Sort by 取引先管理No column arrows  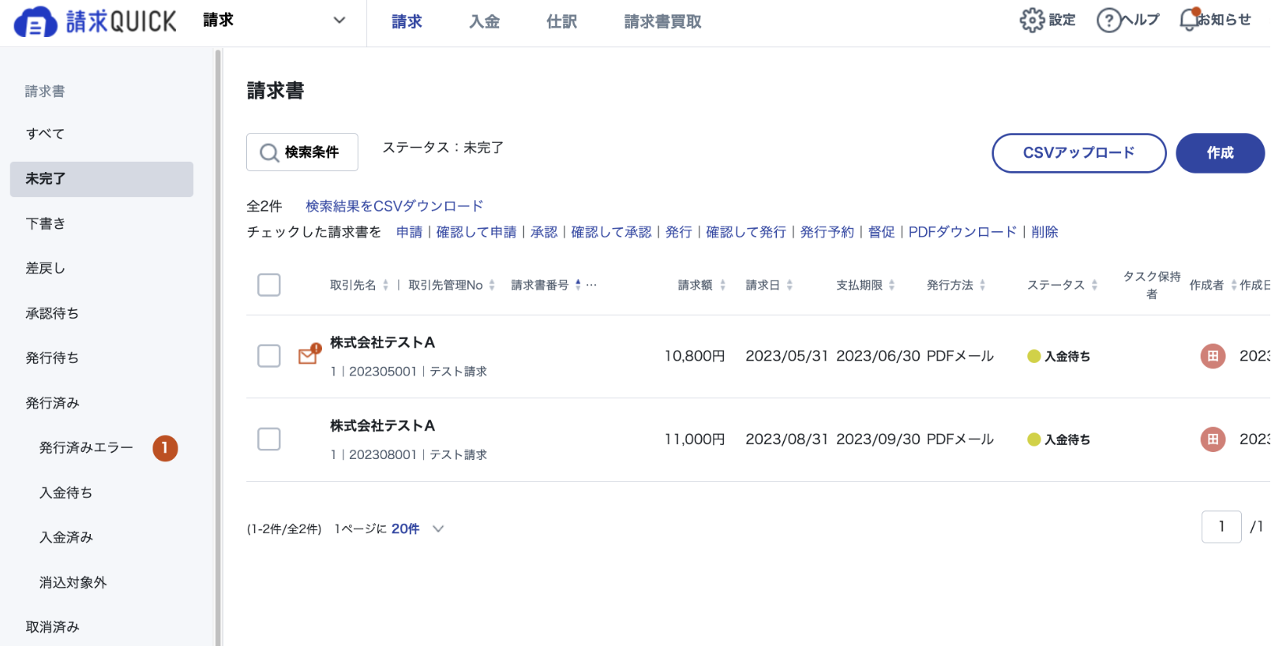tap(492, 285)
